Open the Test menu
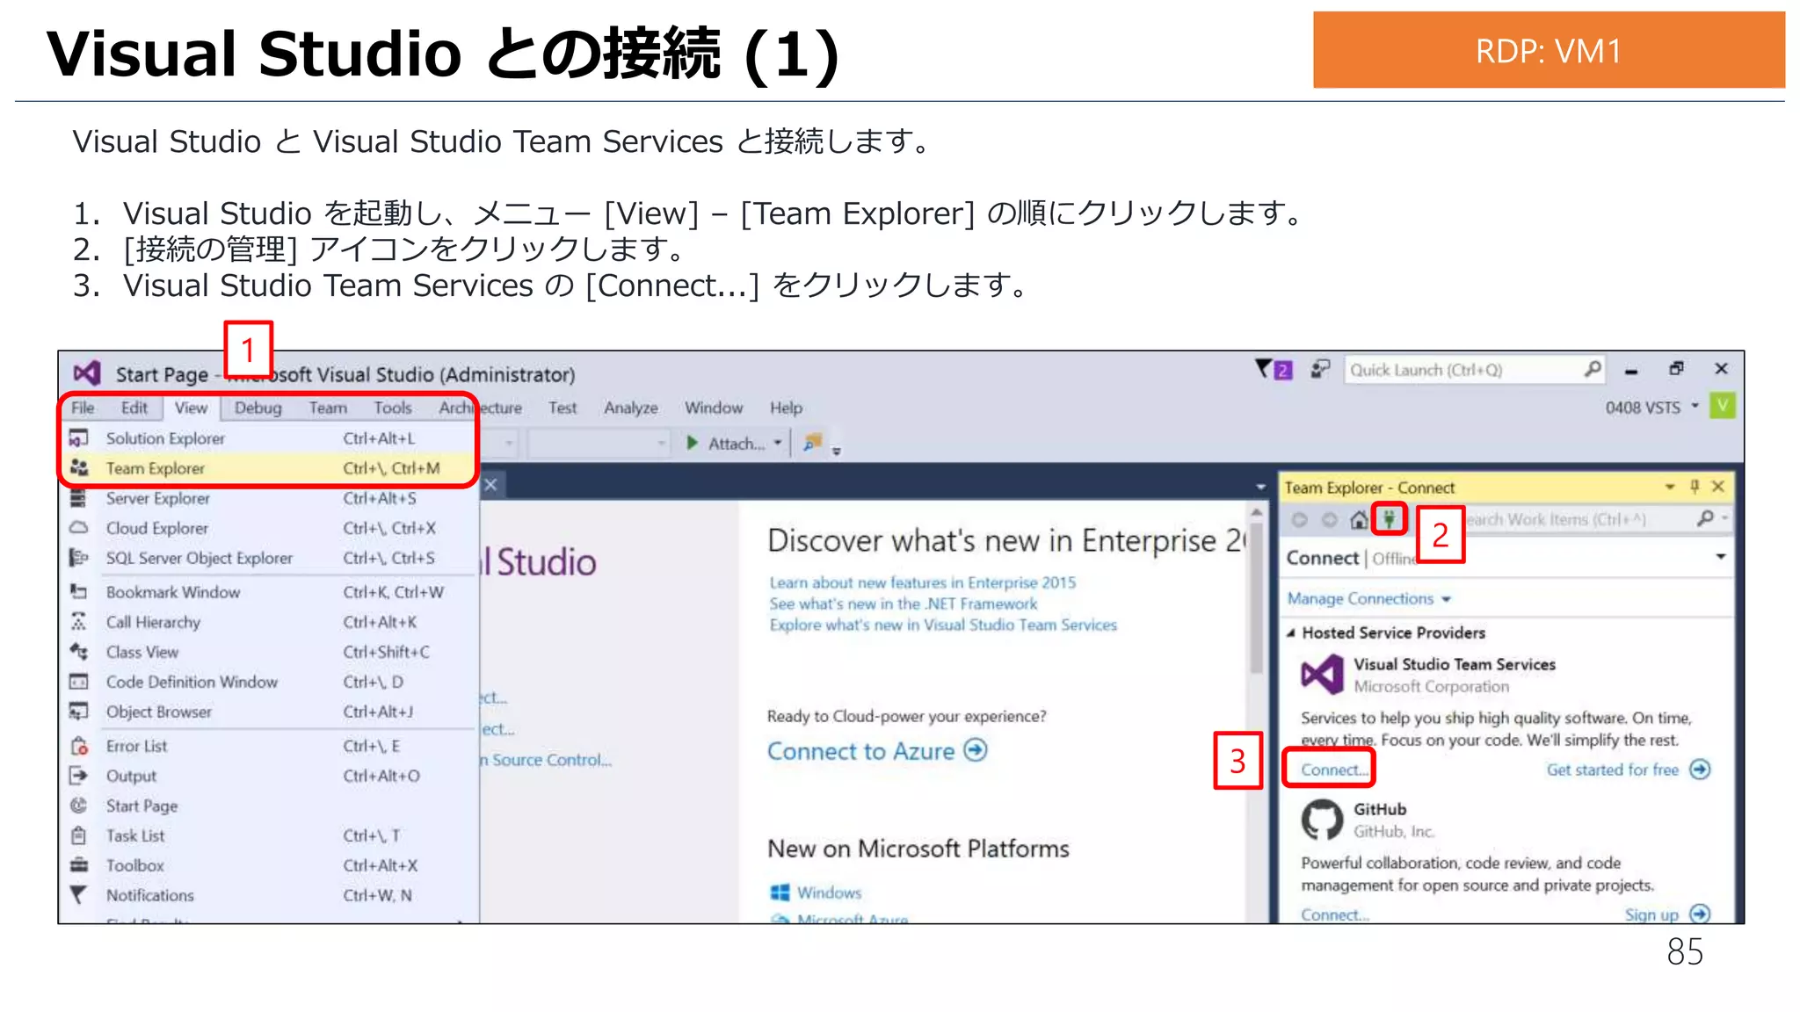Screen dimensions: 1800x1012 click(562, 408)
